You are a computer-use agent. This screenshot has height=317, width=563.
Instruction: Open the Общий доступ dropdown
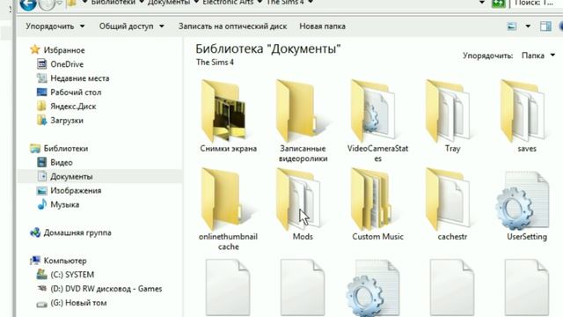click(131, 26)
